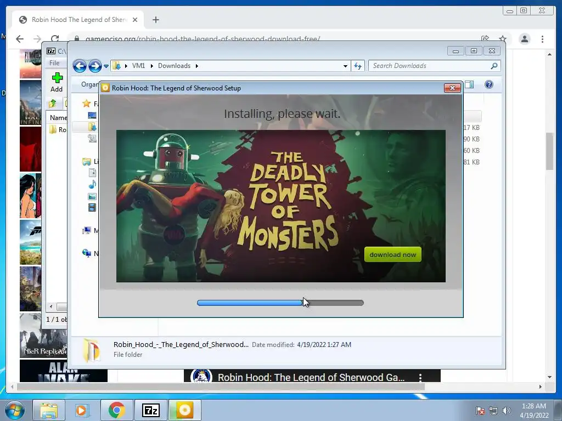Screen dimensions: 562x421
Task: Click the network icon in system tray
Action: [x=493, y=411]
